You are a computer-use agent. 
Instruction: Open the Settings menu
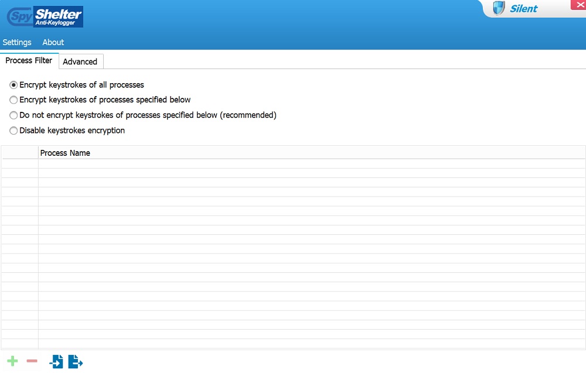16,42
